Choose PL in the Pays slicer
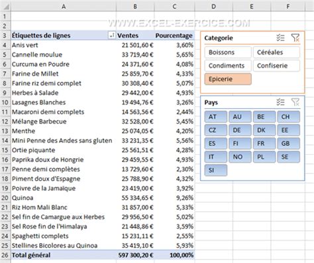 click(x=264, y=157)
